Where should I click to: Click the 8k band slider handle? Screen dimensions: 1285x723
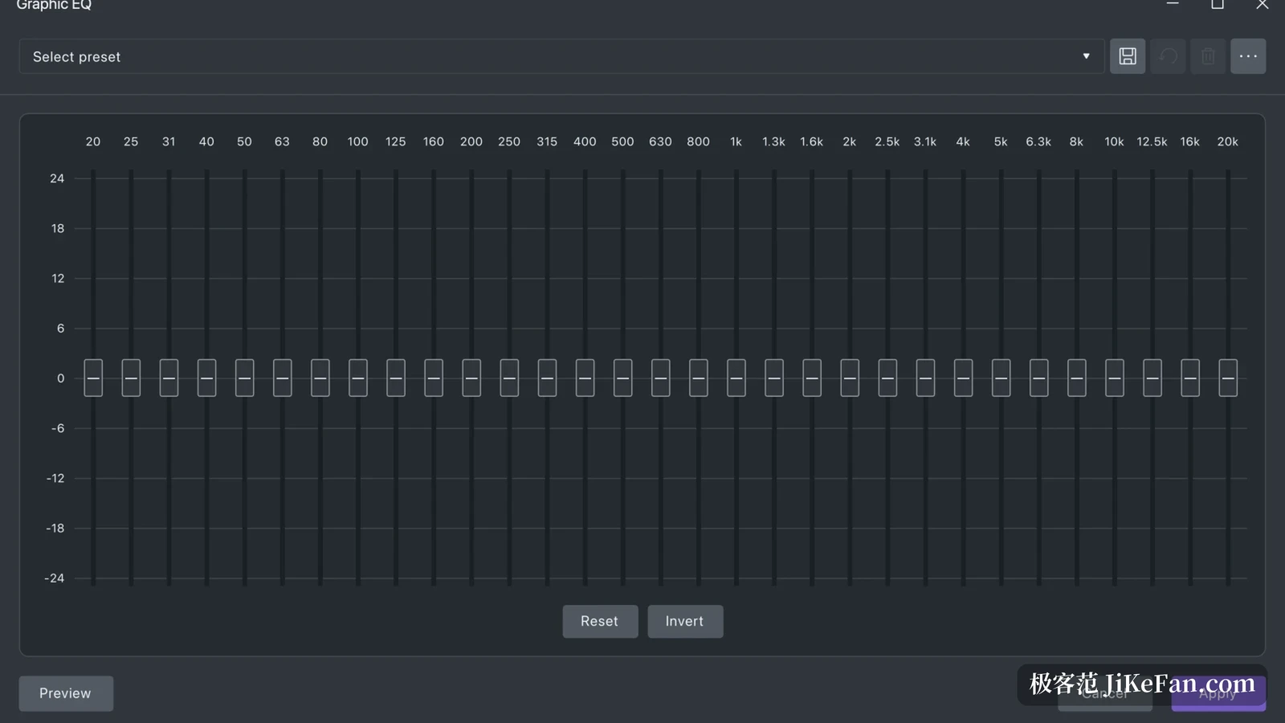[1077, 378]
